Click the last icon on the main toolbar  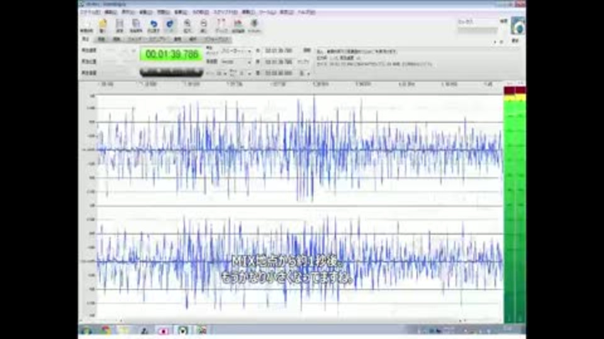[254, 25]
